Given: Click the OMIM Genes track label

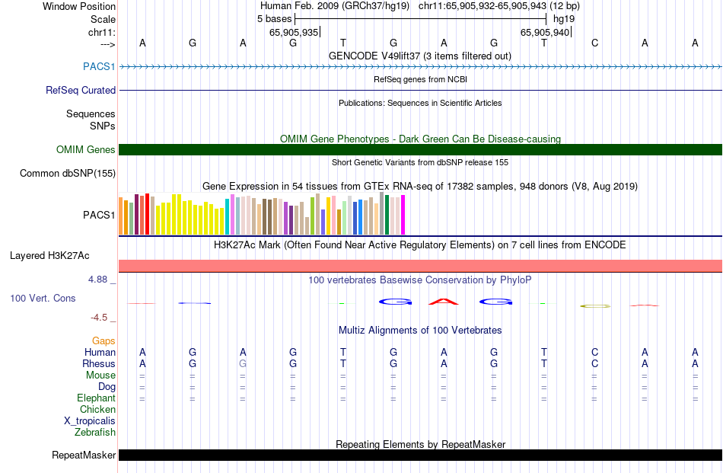Looking at the screenshot, I should (x=85, y=149).
